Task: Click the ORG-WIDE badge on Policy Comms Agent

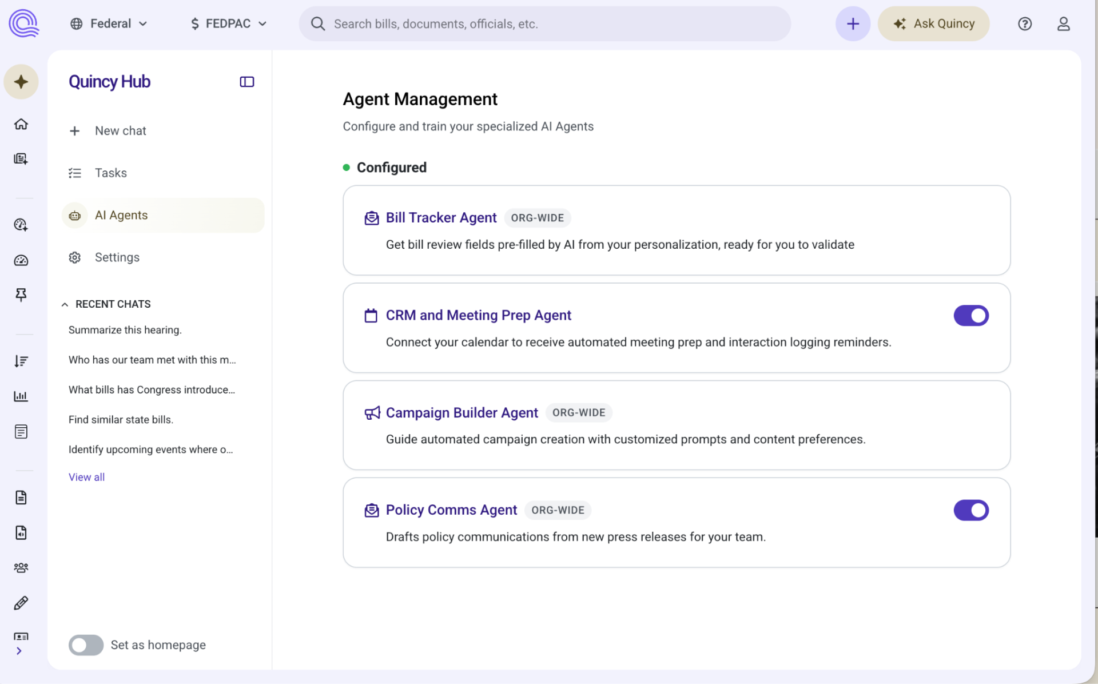Action: tap(558, 510)
